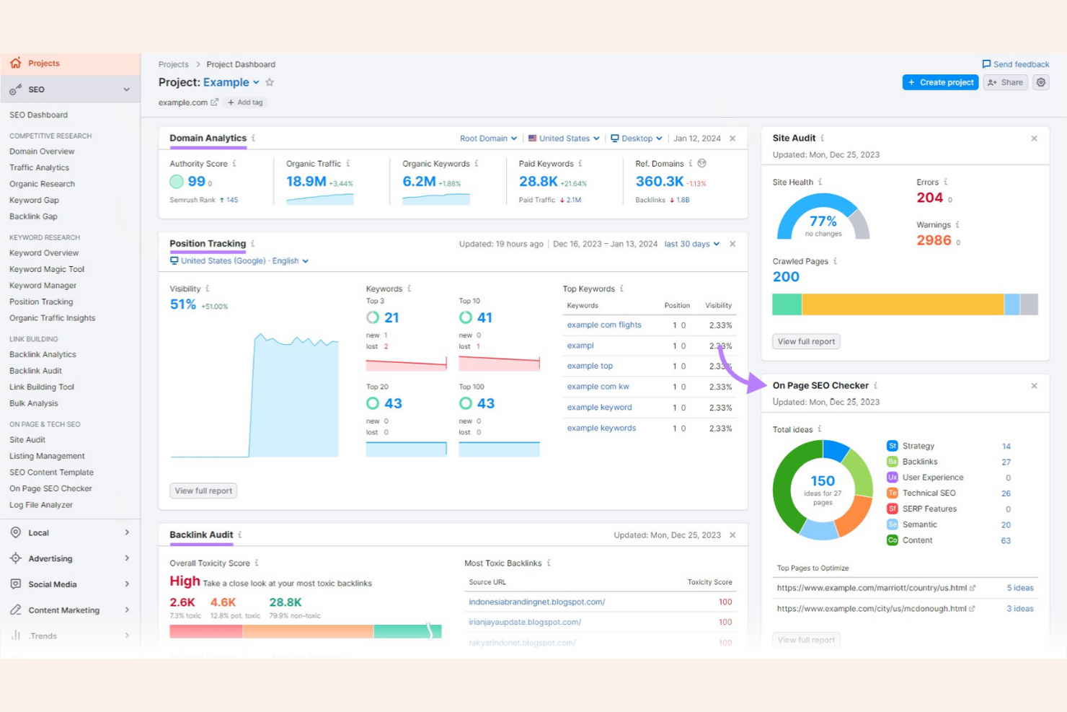Click the 5 ideas link
This screenshot has height=712, width=1067.
click(1020, 588)
